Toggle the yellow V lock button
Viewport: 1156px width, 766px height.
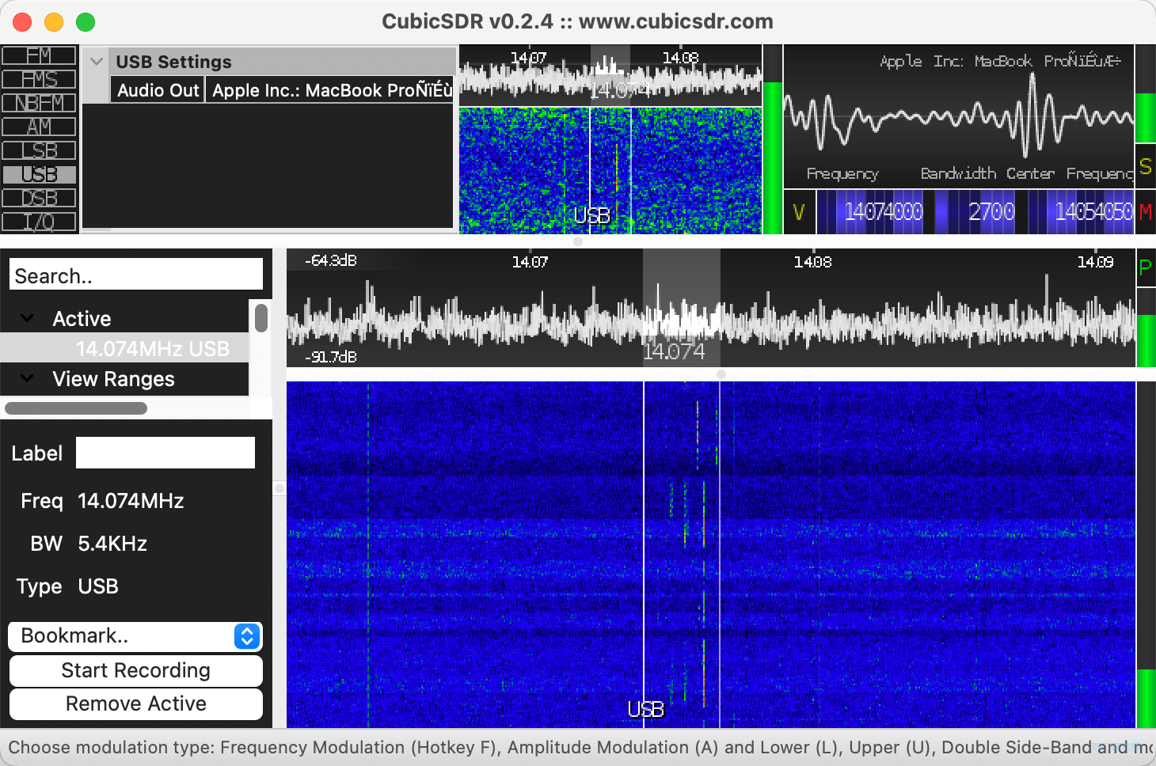tap(798, 211)
